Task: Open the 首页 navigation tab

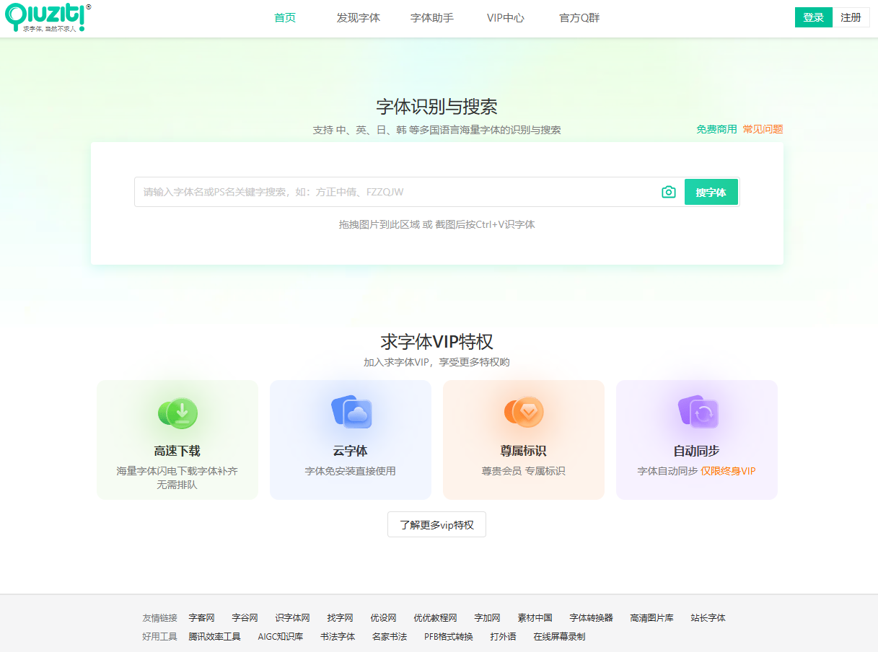Action: click(x=285, y=18)
